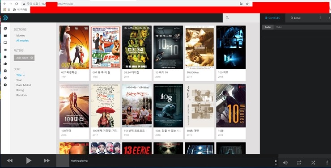Open the 10,000km movie poster
The height and width of the screenshot is (168, 331).
coord(199,47)
